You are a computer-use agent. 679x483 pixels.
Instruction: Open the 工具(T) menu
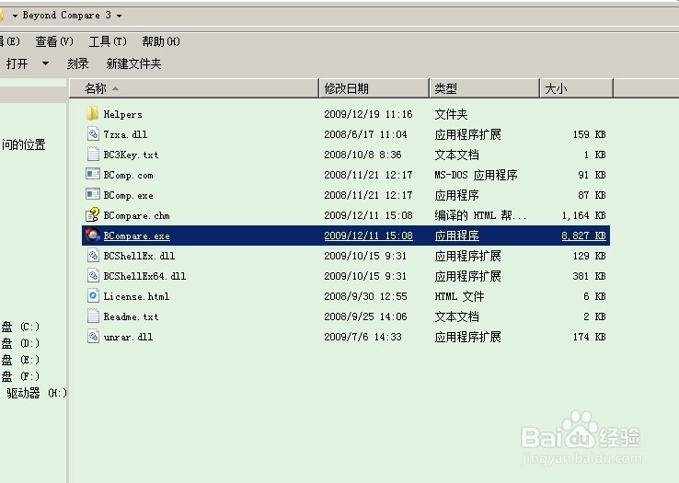pos(108,41)
